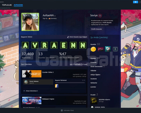Image resolution: width=141 pixels, height=113 pixels.
Task: Click Vitrini Düzenle veya Değiştir link
Action: (78, 37)
